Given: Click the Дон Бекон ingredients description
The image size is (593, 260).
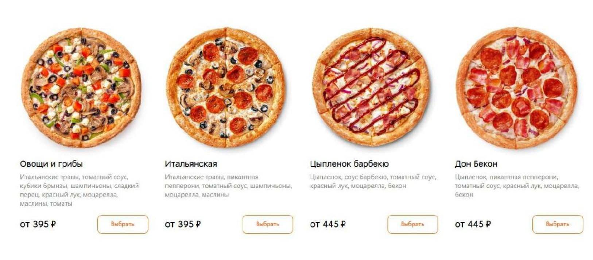Looking at the screenshot, I should click(x=517, y=186).
